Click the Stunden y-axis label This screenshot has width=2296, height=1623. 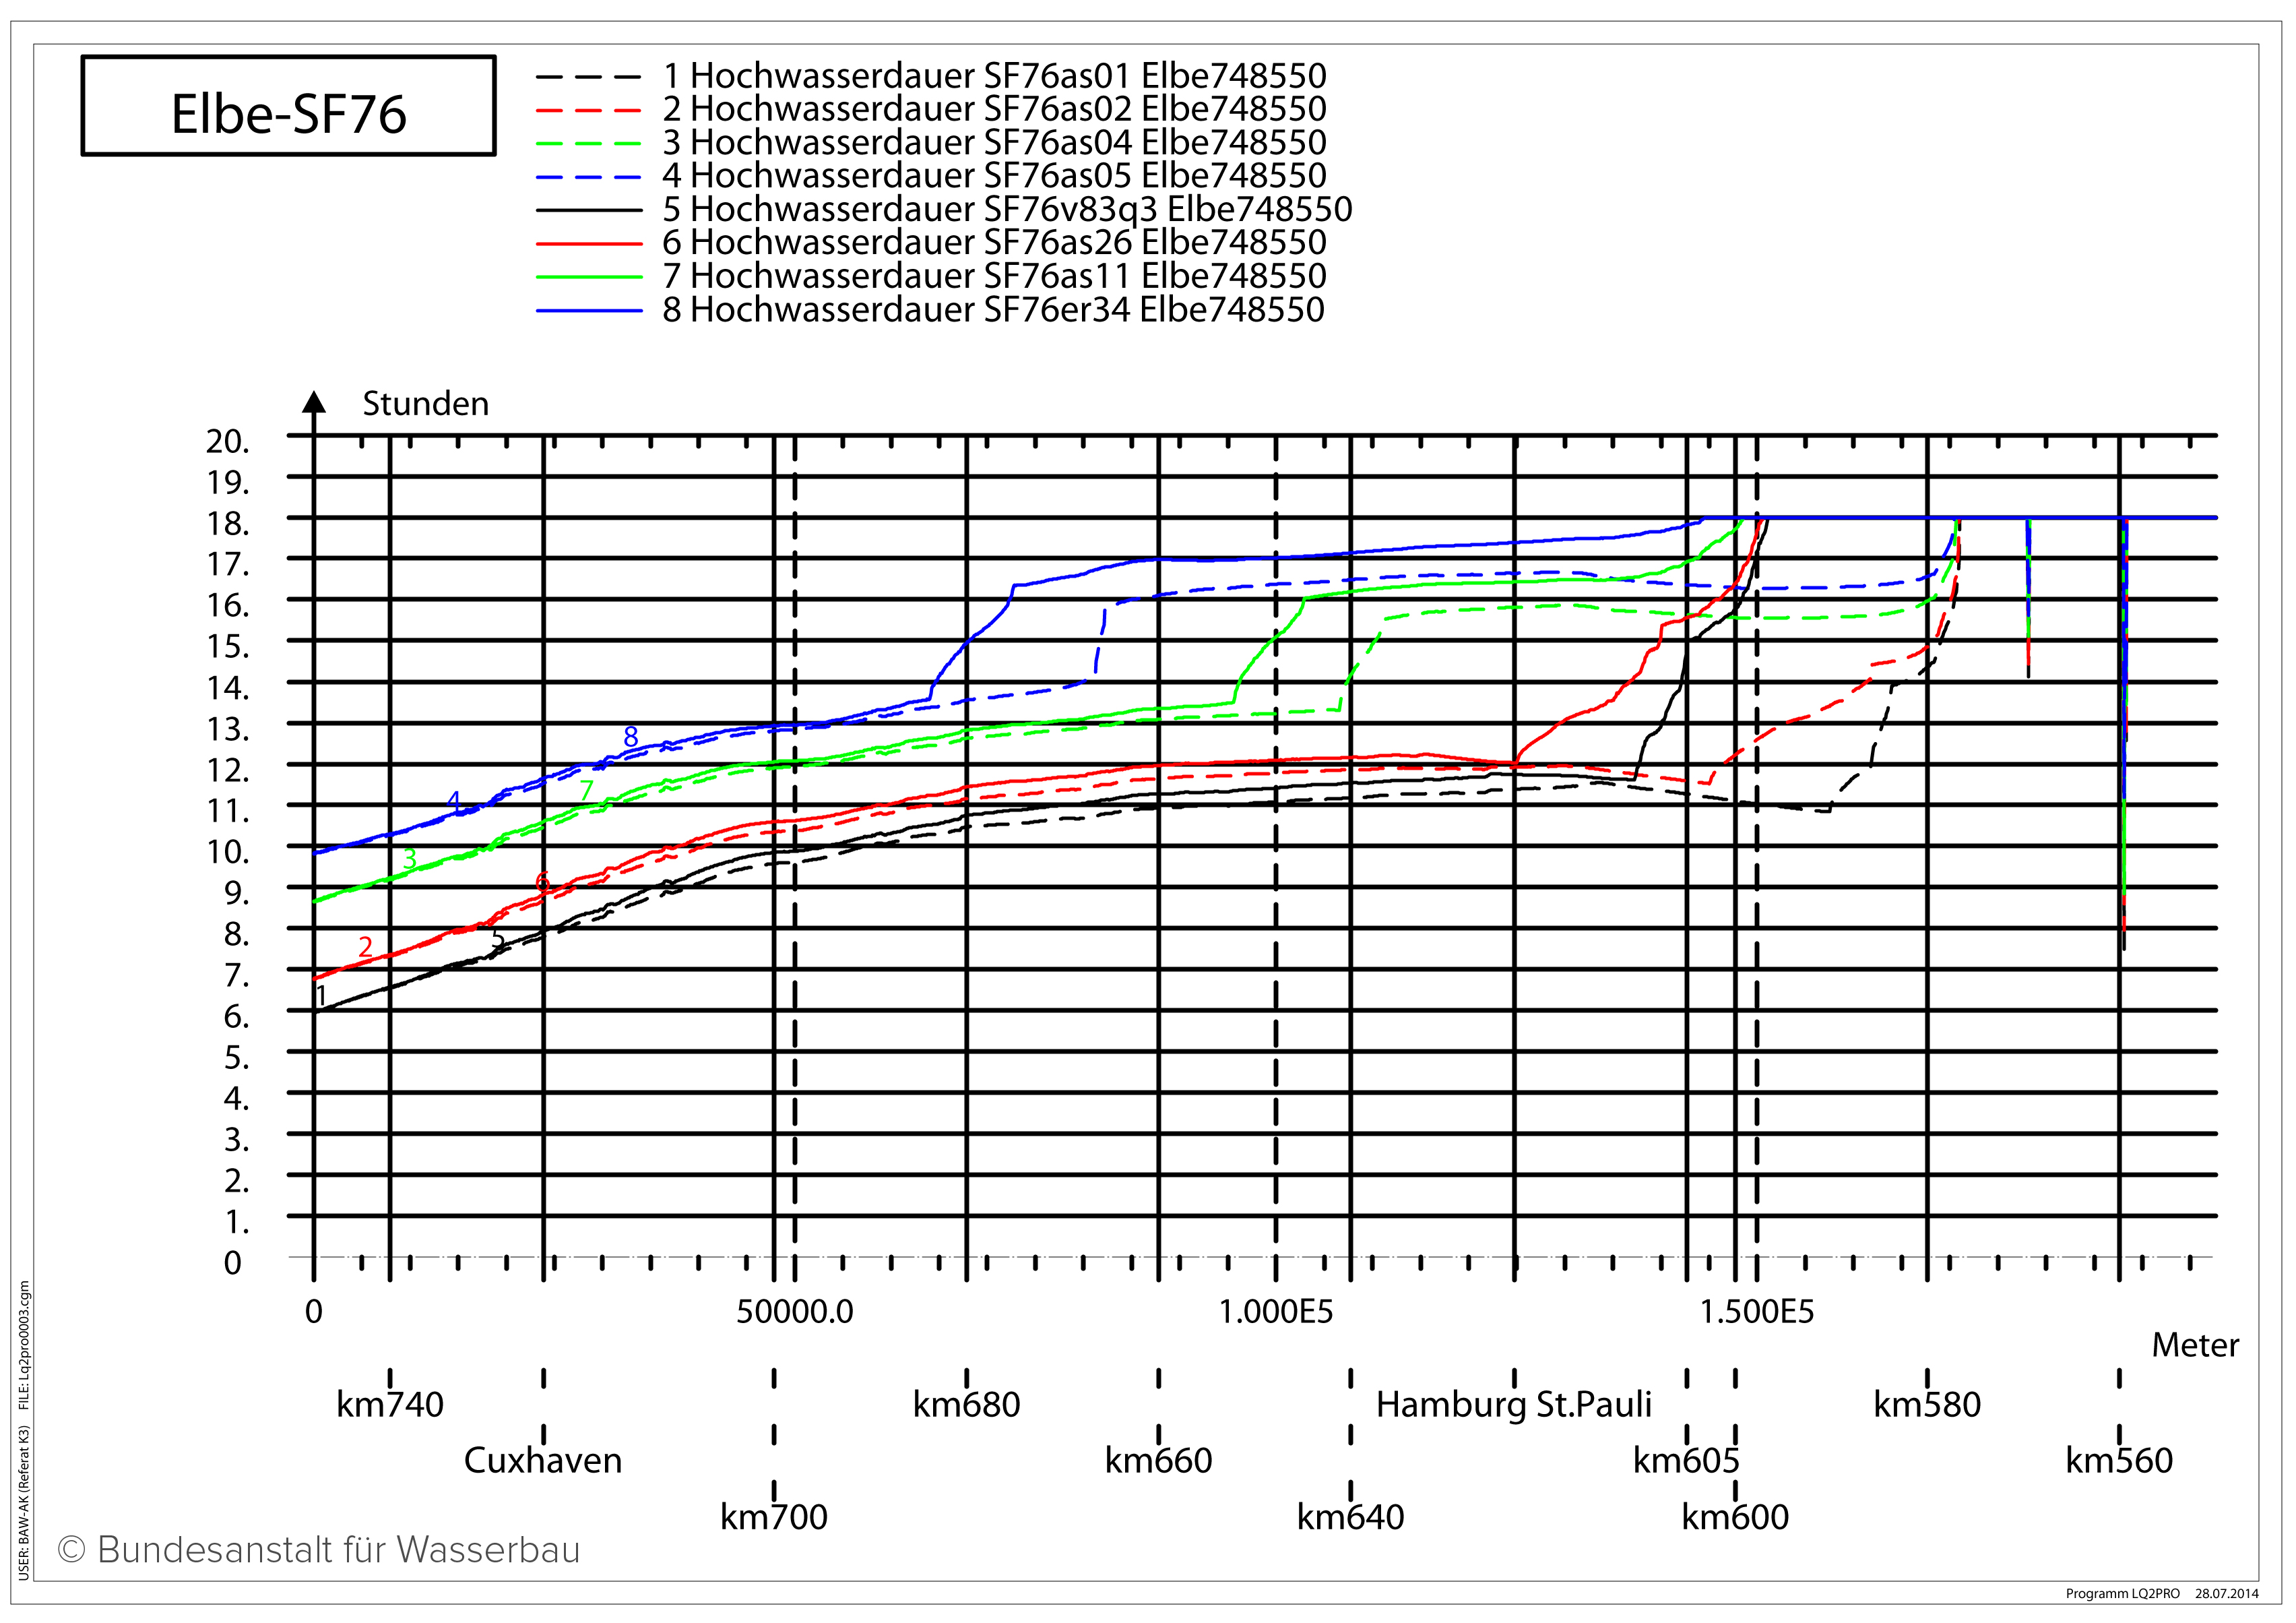click(425, 404)
